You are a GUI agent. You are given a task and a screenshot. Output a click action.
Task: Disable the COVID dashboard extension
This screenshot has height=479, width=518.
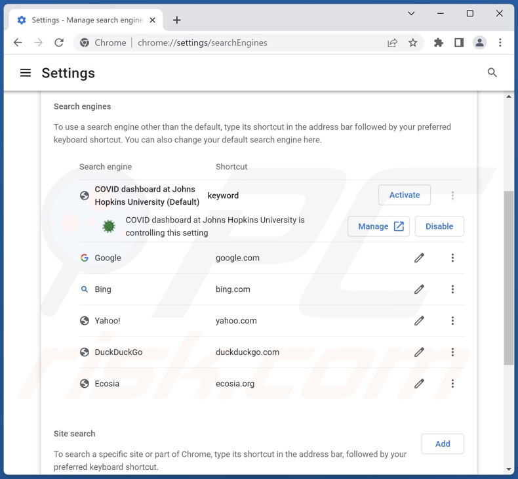pos(439,226)
